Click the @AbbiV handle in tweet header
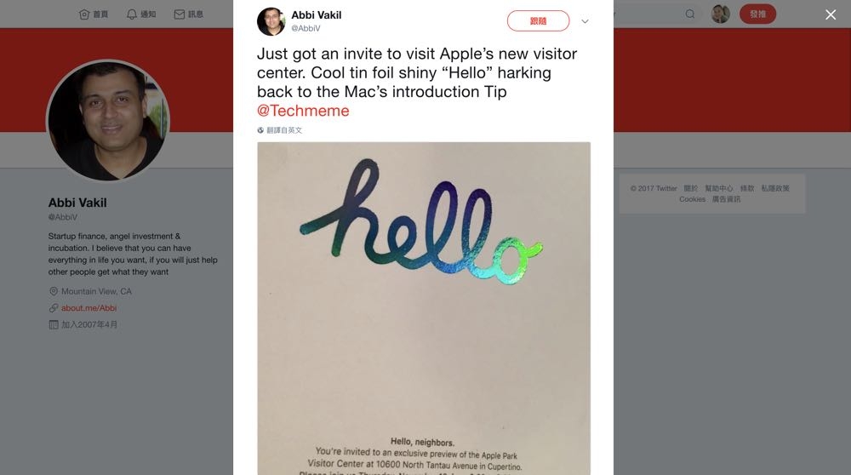The image size is (851, 475). point(306,28)
